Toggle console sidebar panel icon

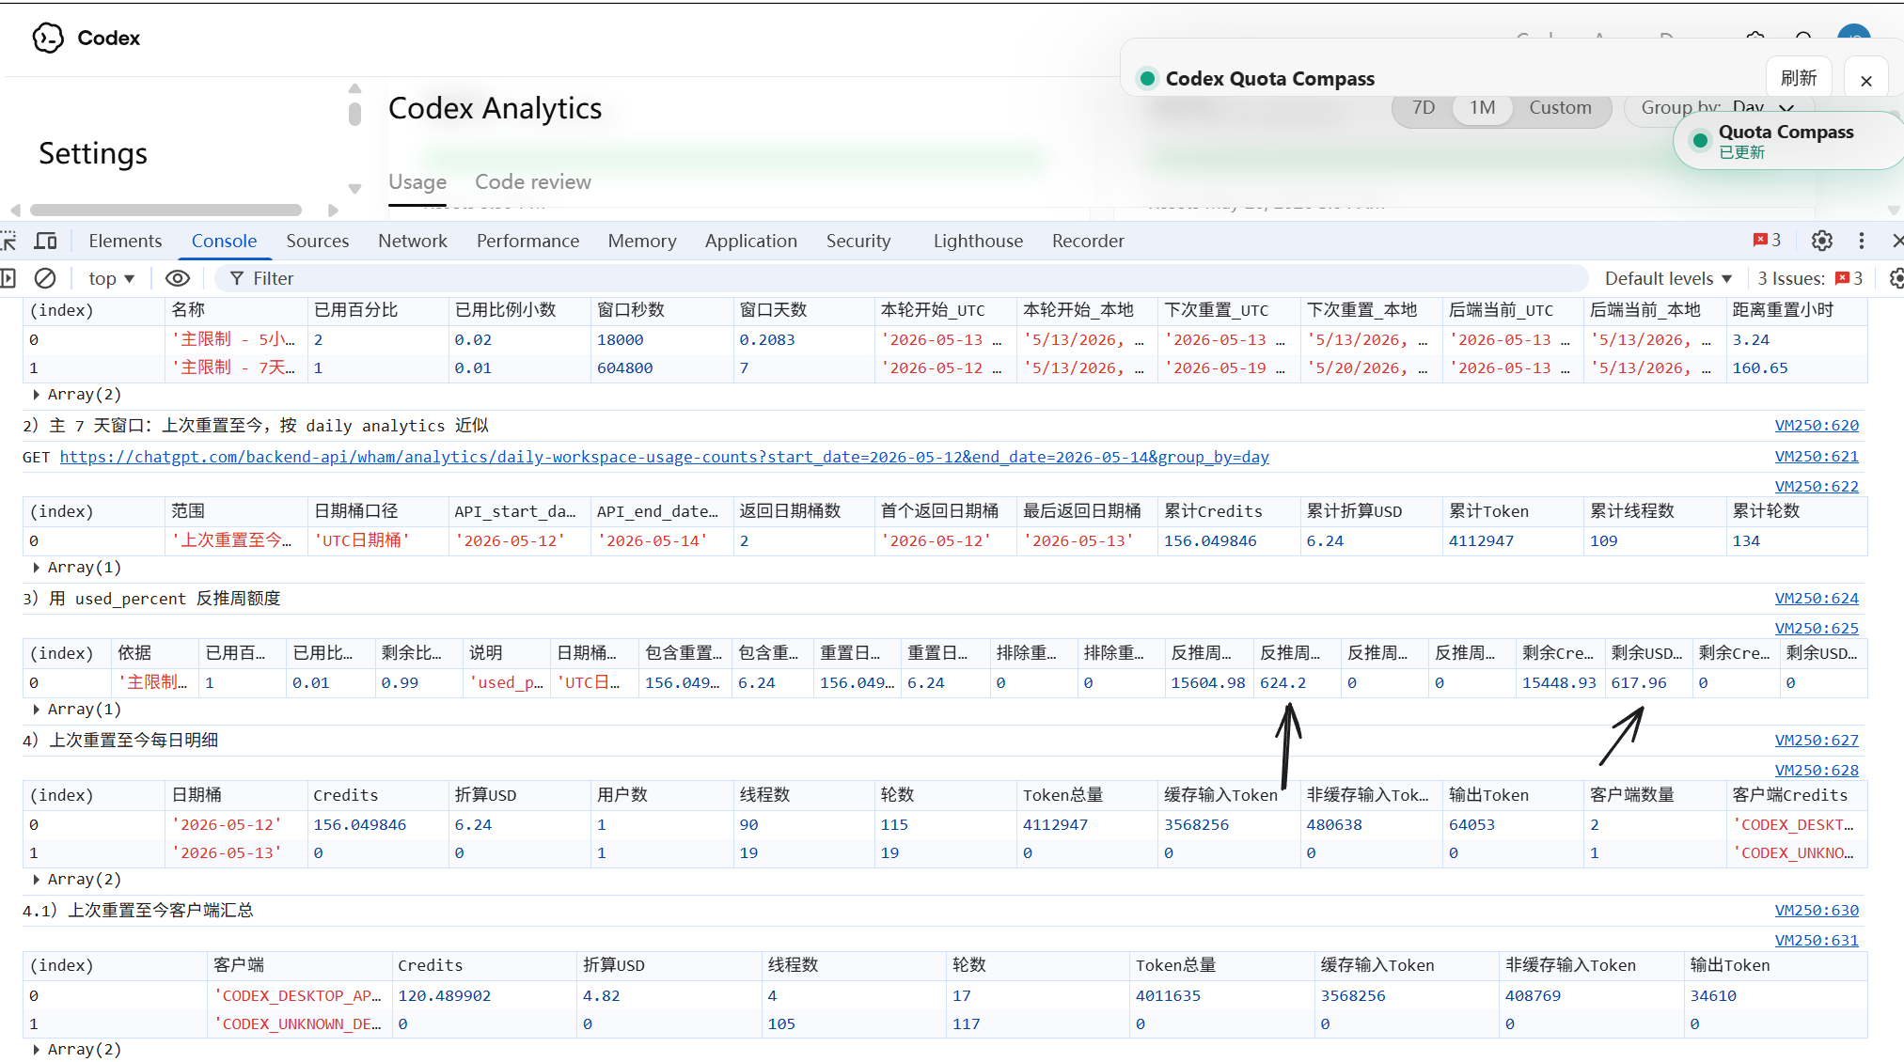coord(8,278)
